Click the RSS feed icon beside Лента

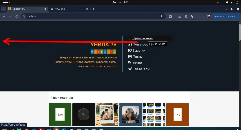click(130, 63)
